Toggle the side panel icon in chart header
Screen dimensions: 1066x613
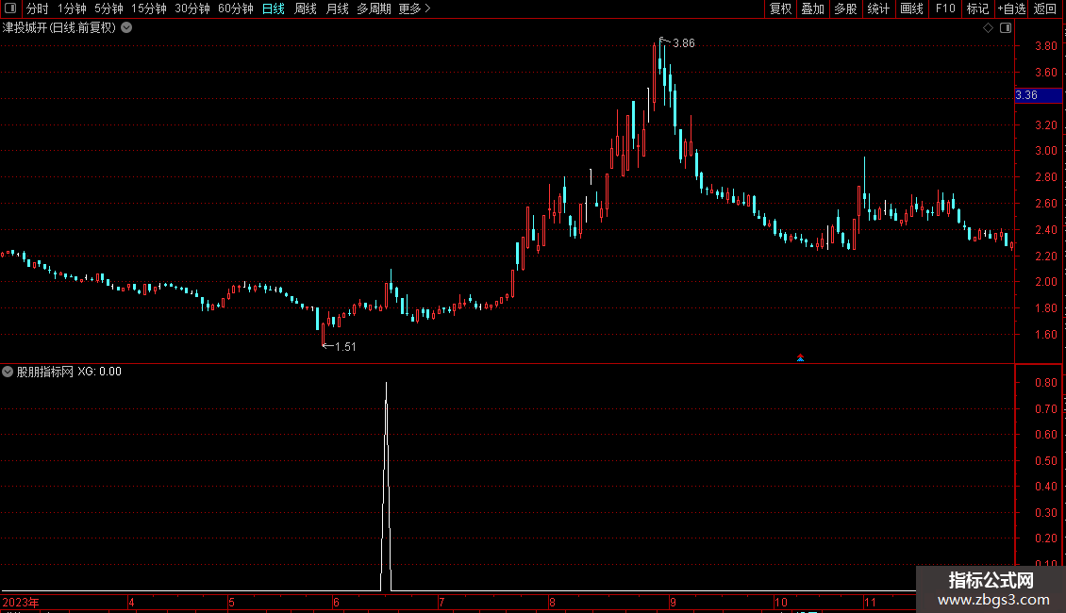click(x=1006, y=28)
